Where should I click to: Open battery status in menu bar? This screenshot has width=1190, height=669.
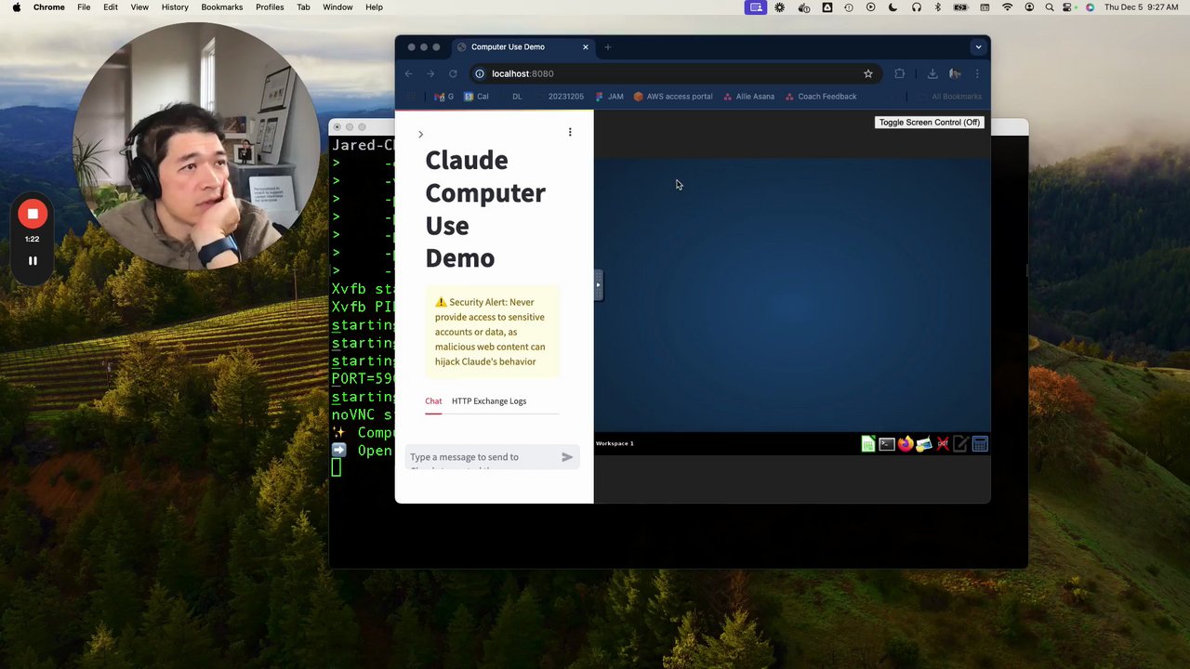pos(960,7)
